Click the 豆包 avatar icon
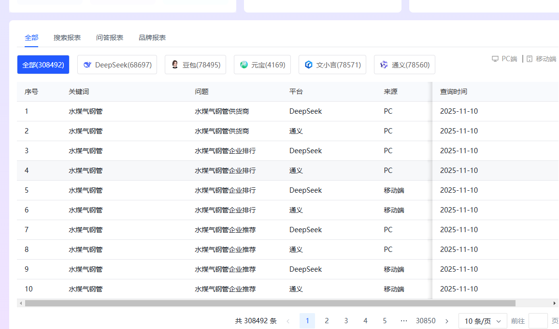Image resolution: width=559 pixels, height=329 pixels. tap(174, 65)
